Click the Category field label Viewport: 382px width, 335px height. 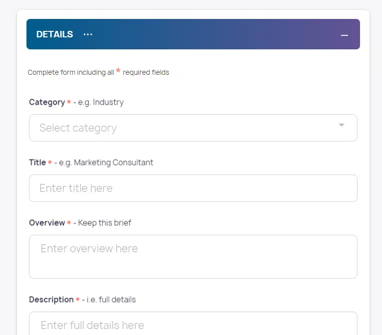(46, 102)
